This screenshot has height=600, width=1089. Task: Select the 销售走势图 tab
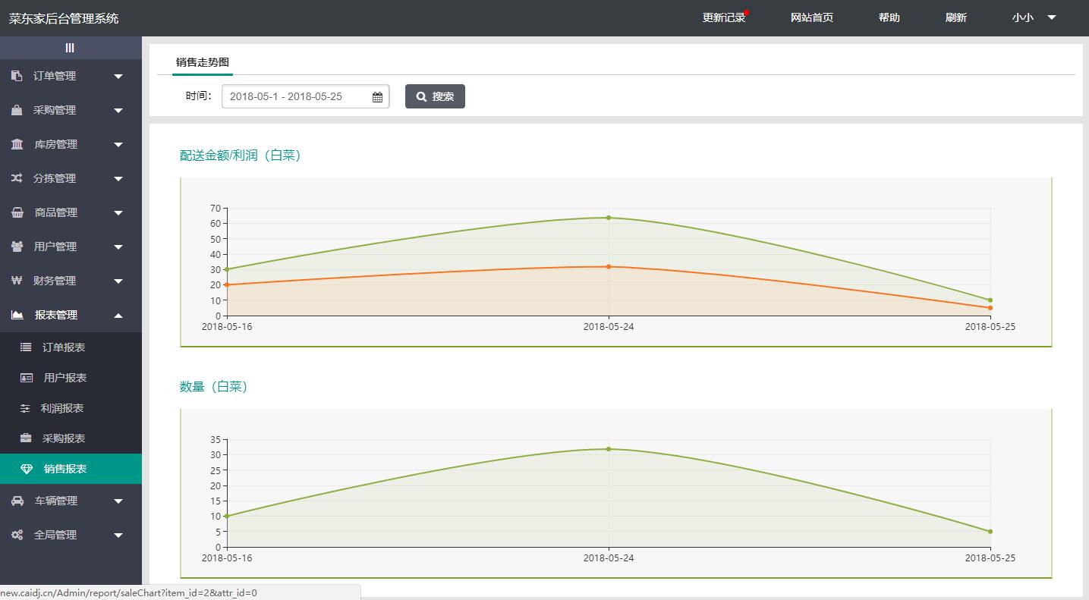click(203, 62)
